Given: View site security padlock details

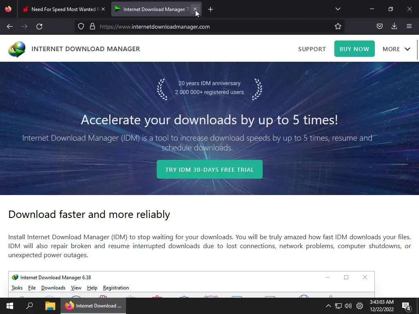Looking at the screenshot, I should (92, 27).
